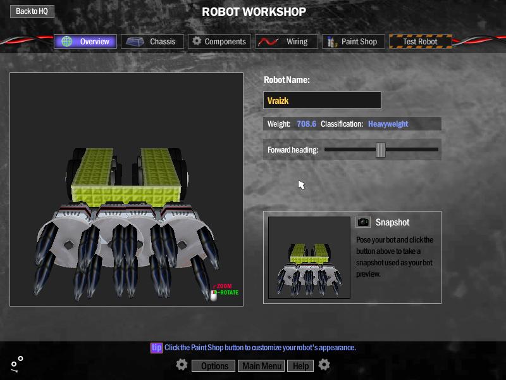The image size is (506, 380).
Task: Open the Options menu
Action: click(213, 366)
